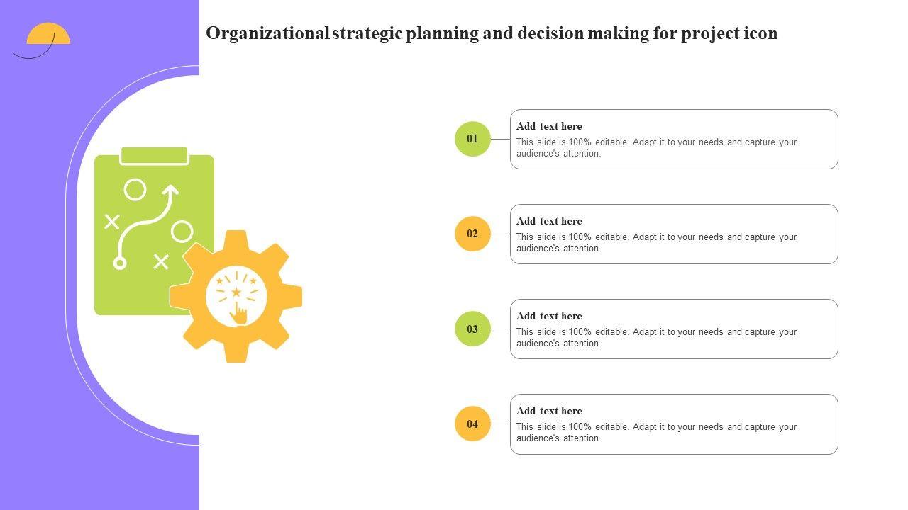The image size is (908, 510).
Task: Click the slide title about strategic planning
Action: (492, 33)
